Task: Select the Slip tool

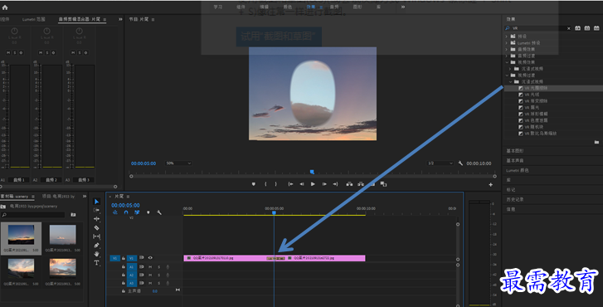Action: [96, 236]
